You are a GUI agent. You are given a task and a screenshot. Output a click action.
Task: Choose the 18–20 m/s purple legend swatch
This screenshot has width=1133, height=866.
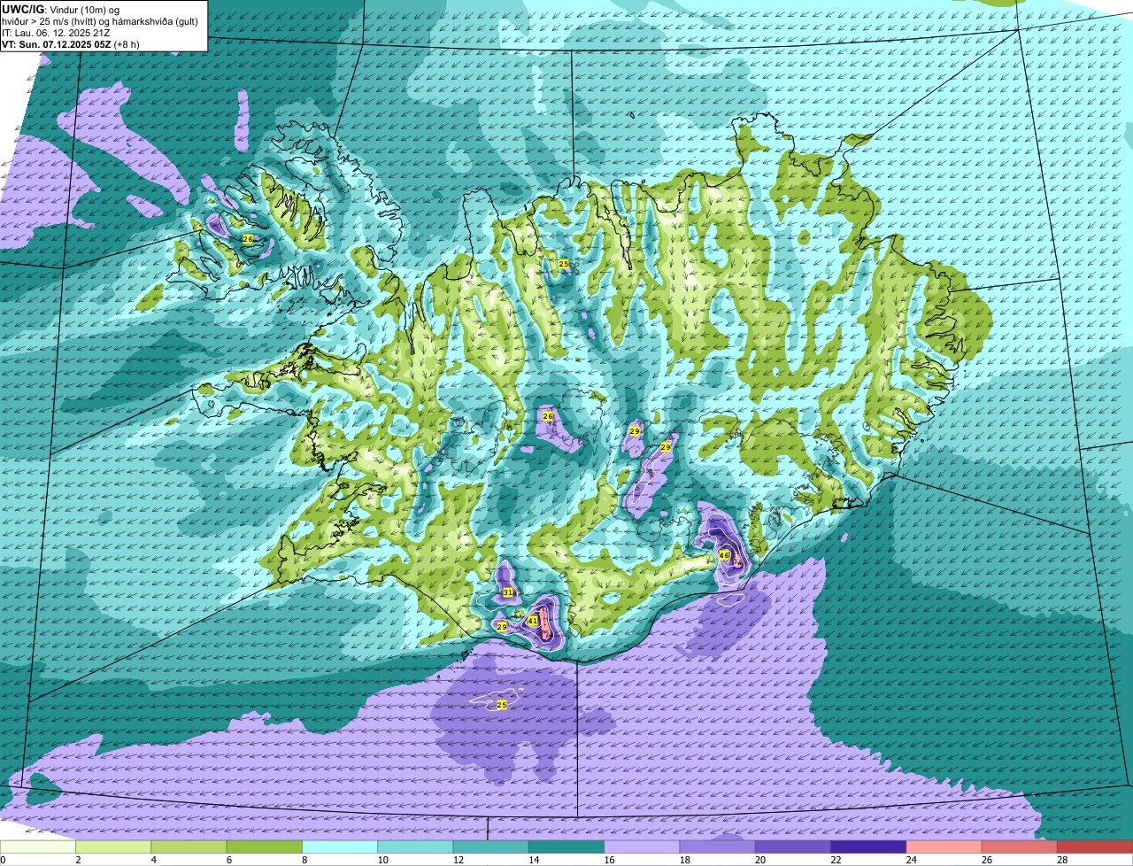(x=718, y=847)
